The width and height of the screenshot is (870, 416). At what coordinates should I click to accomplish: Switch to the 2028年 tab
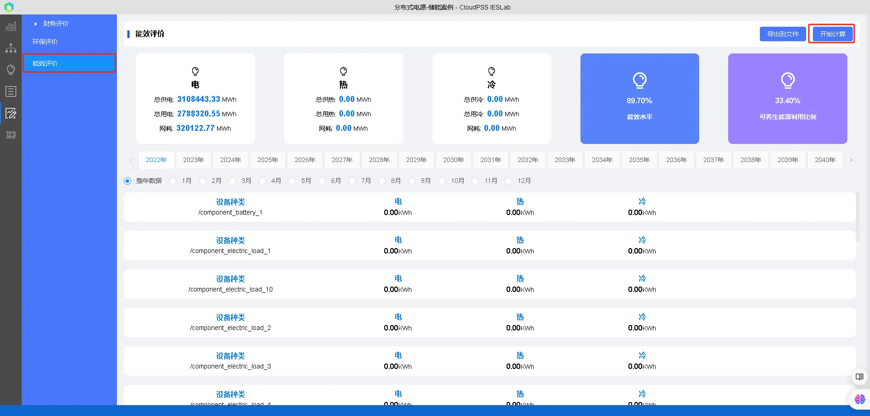[379, 160]
